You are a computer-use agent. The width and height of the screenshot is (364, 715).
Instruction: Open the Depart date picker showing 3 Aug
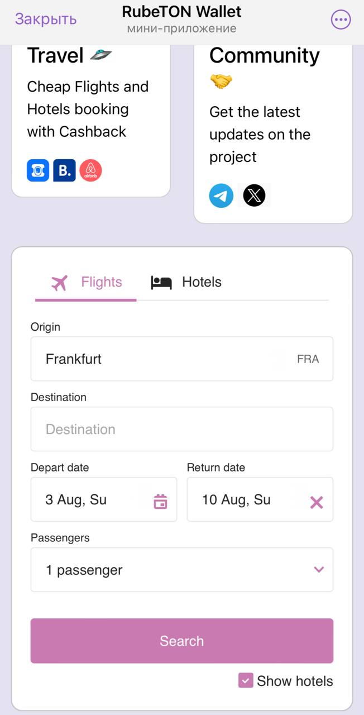(104, 499)
